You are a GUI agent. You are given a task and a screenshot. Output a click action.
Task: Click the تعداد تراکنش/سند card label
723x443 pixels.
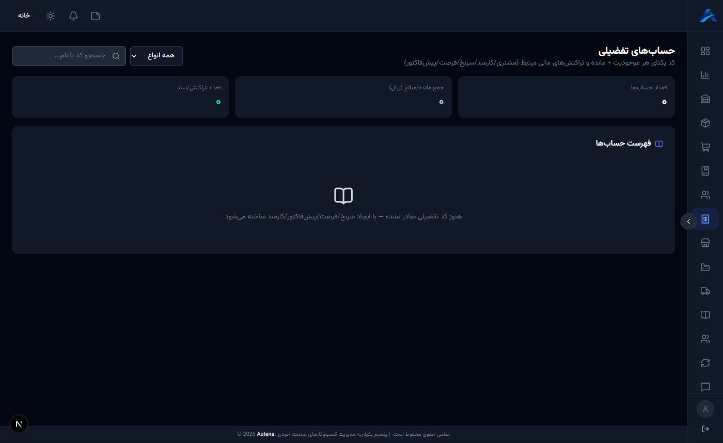pos(199,88)
